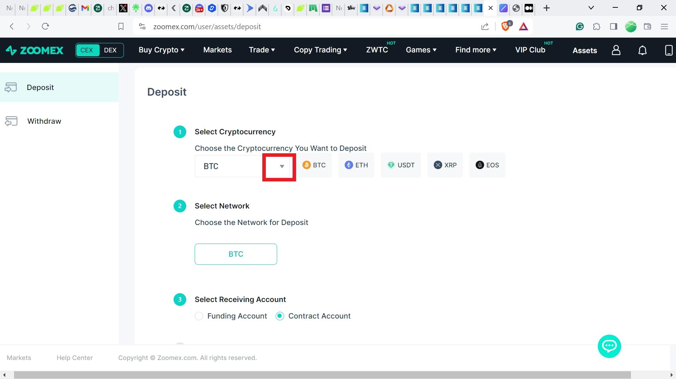This screenshot has height=379, width=676.
Task: Click the Zoomex logo
Action: (x=35, y=50)
